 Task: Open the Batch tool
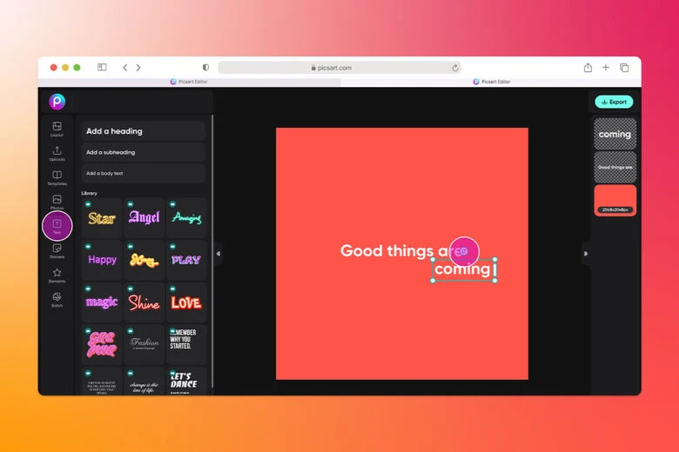[x=57, y=299]
